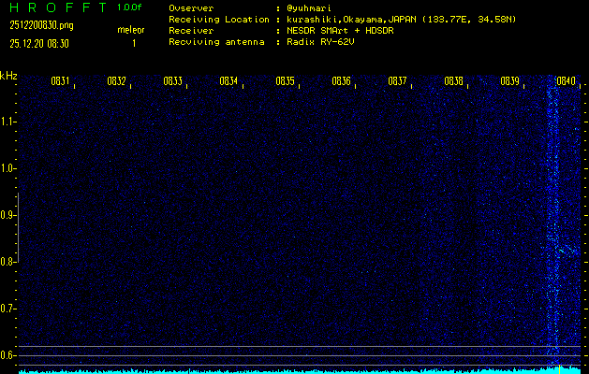Click the 0833 time label

tap(172, 81)
